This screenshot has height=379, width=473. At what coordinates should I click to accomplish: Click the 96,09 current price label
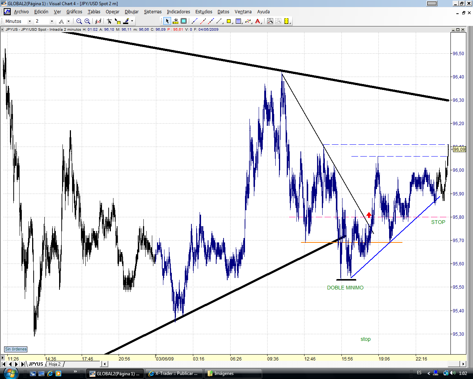pyautogui.click(x=459, y=150)
